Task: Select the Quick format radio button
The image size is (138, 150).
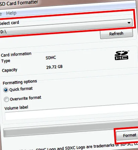Action: coord(6,90)
